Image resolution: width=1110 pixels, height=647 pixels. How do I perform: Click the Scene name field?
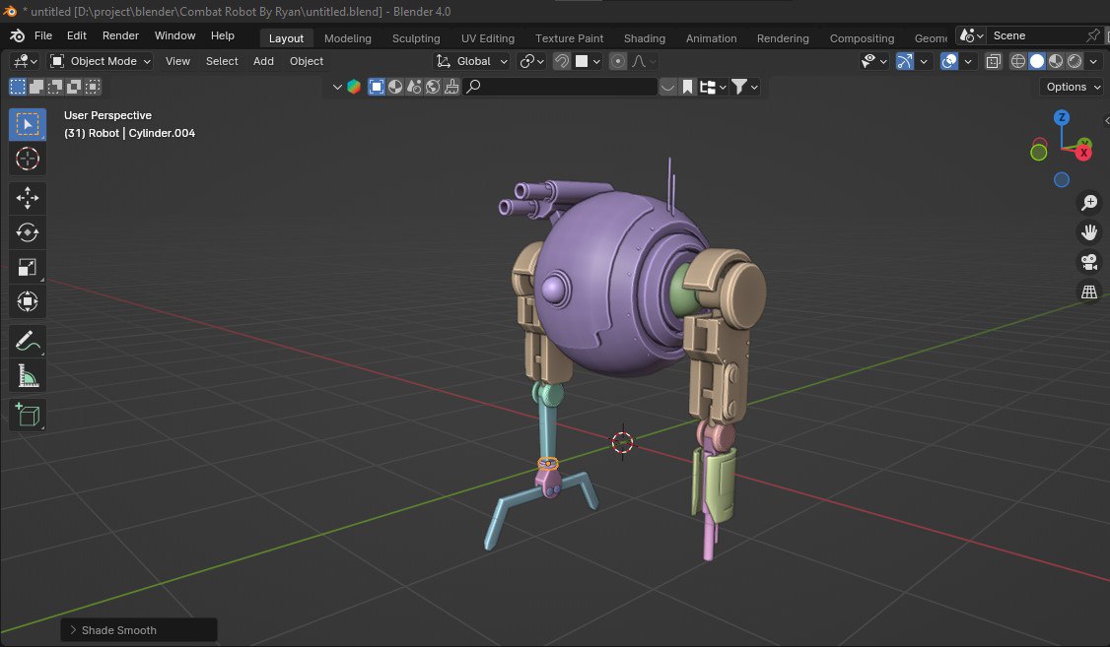point(1037,35)
